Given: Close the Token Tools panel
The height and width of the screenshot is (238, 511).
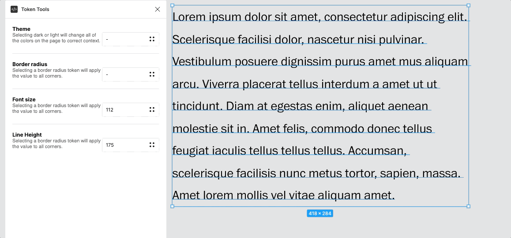Looking at the screenshot, I should [158, 9].
